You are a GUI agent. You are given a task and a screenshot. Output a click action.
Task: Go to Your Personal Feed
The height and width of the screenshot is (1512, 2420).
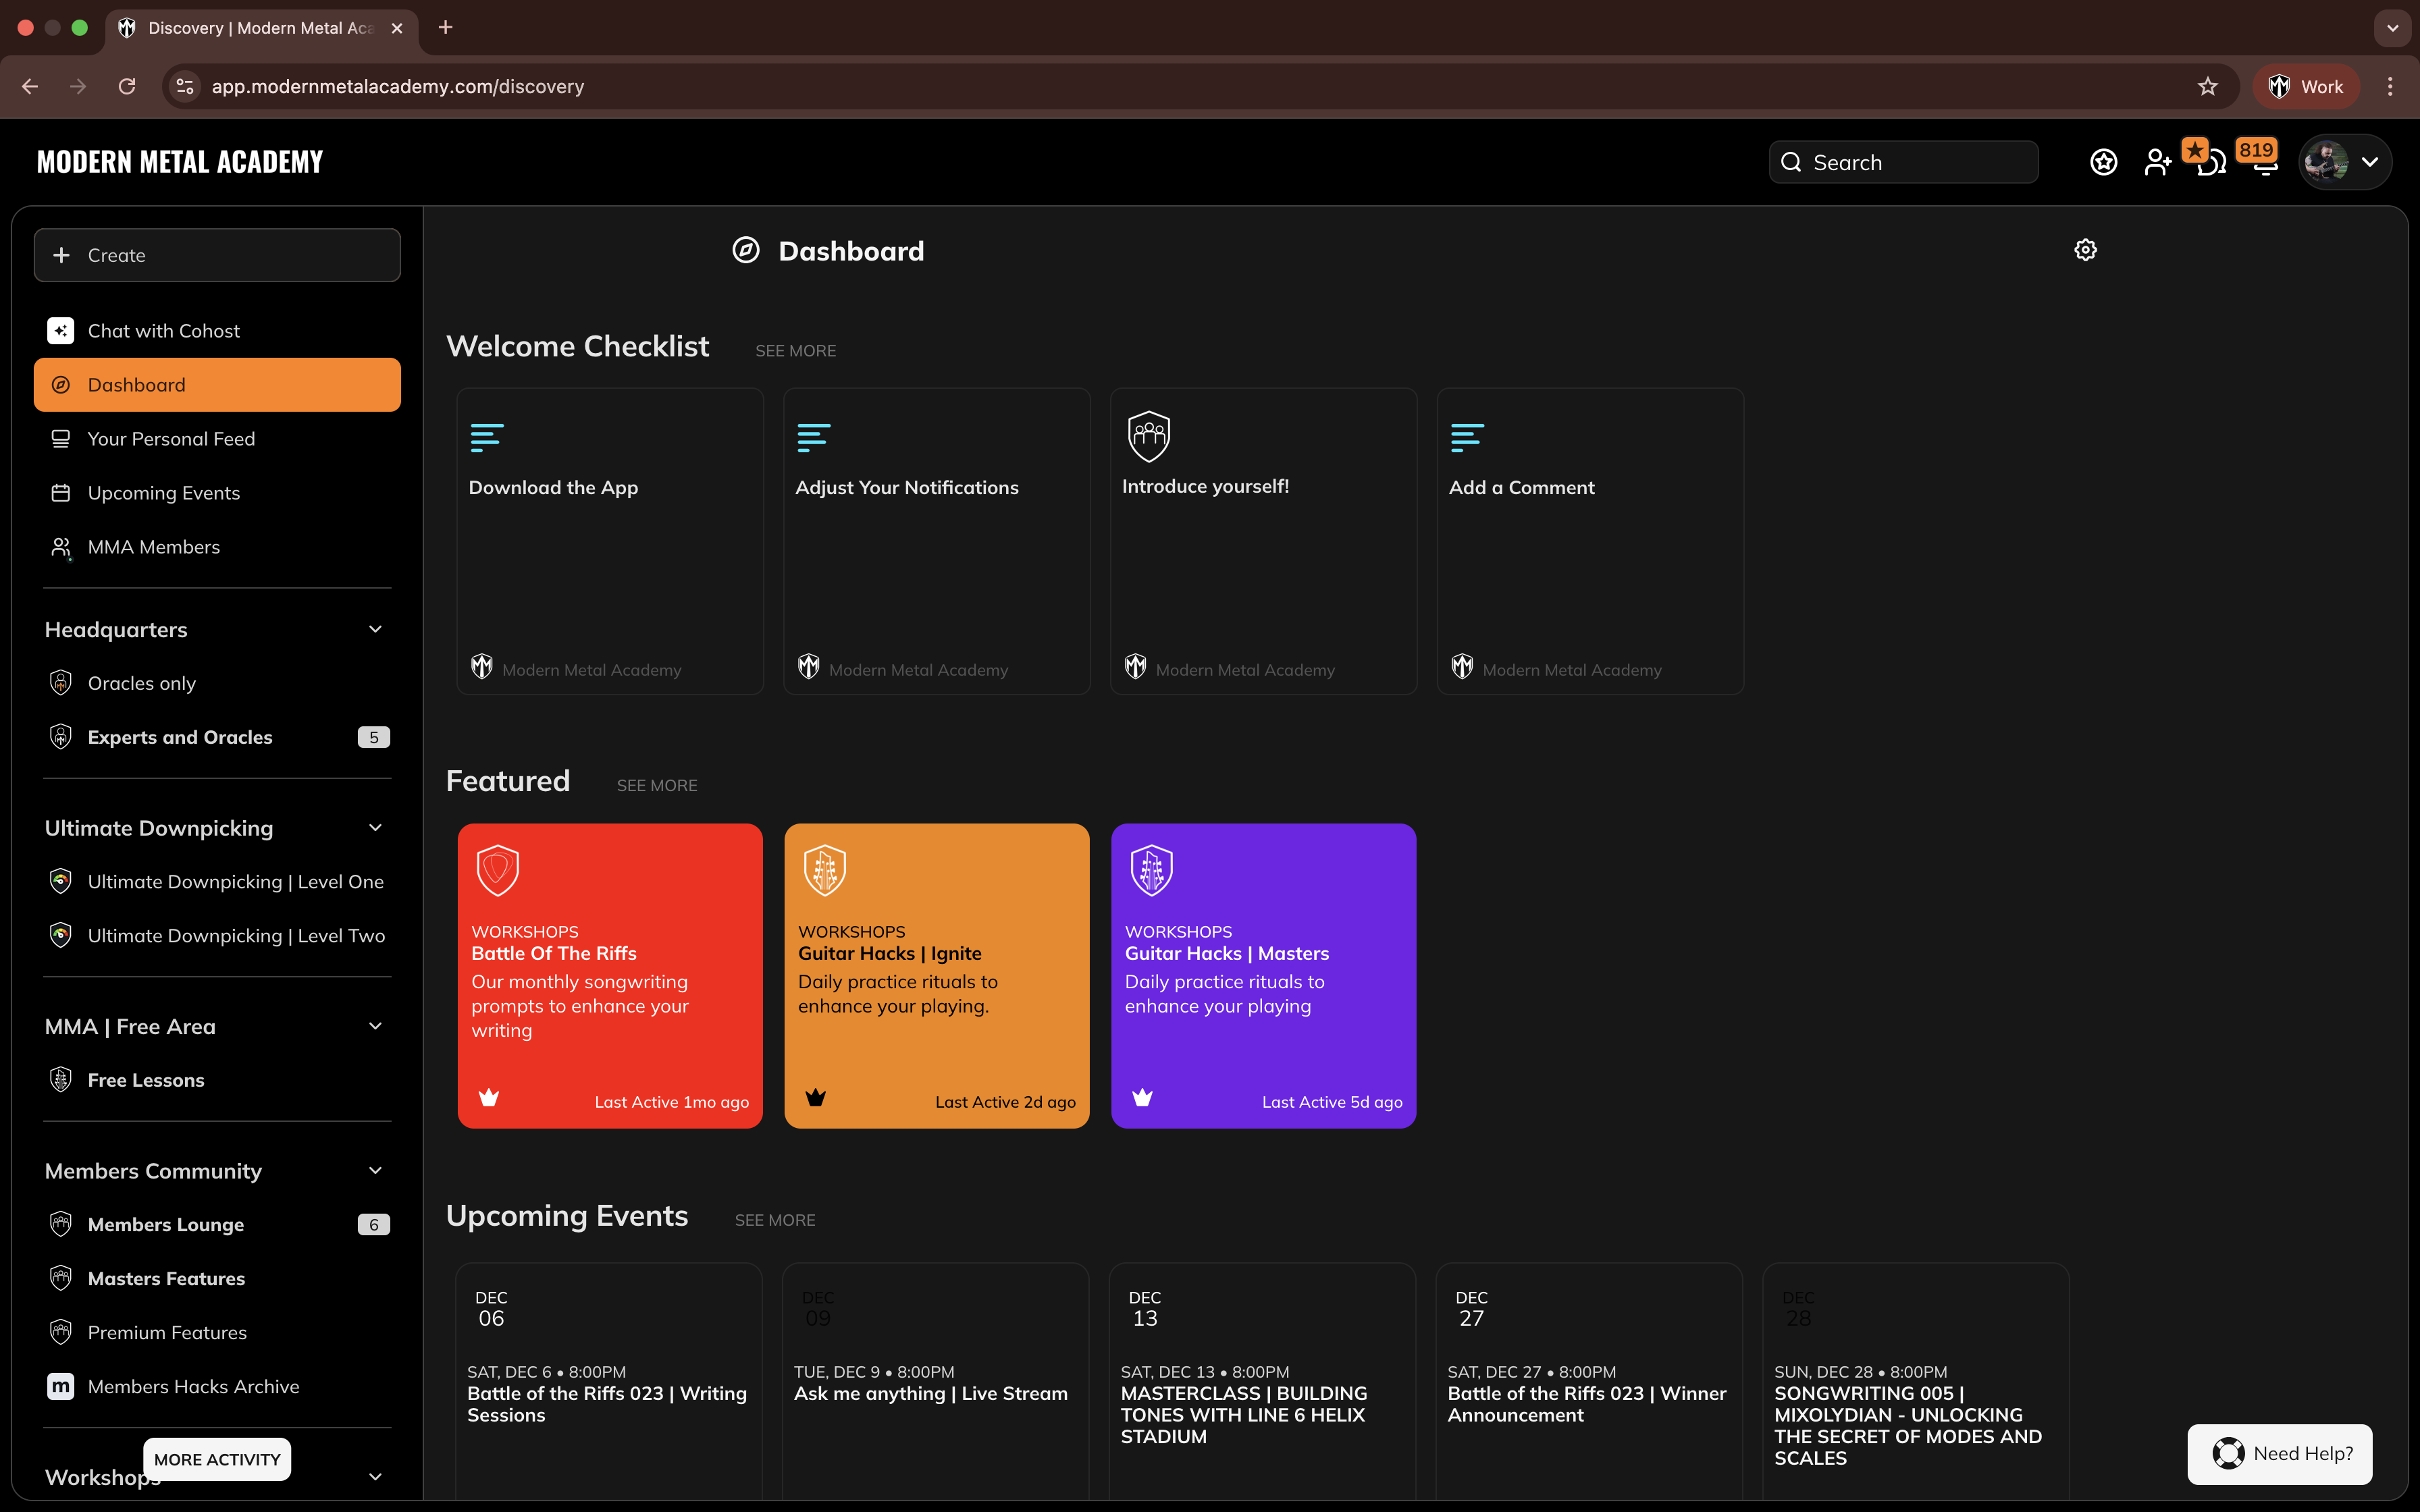pyautogui.click(x=171, y=439)
